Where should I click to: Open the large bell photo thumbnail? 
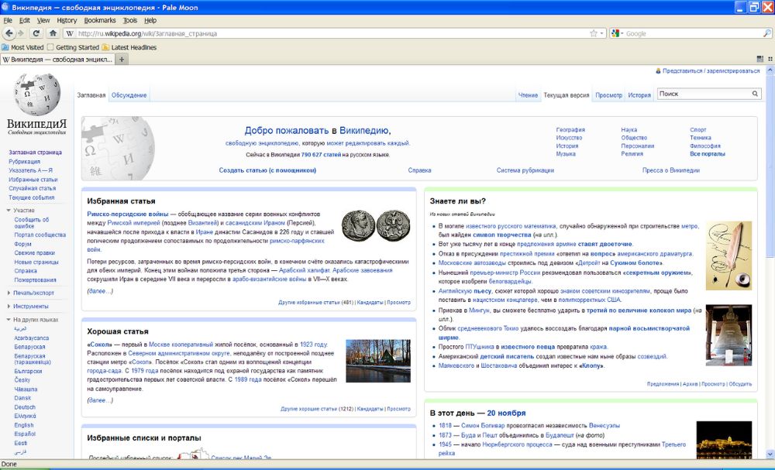click(x=728, y=335)
